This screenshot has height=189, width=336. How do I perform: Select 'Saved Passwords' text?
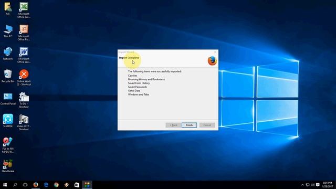click(x=138, y=87)
